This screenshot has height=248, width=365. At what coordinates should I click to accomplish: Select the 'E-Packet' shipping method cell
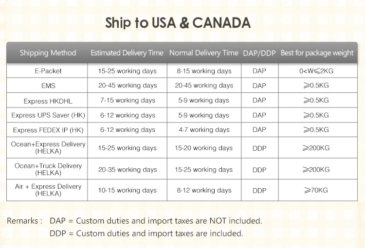[48, 71]
